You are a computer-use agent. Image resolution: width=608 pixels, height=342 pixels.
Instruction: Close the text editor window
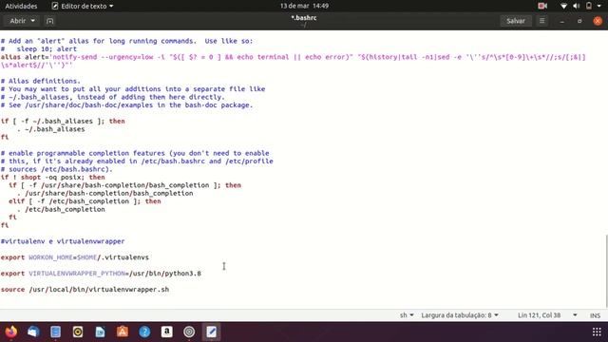[x=598, y=21]
